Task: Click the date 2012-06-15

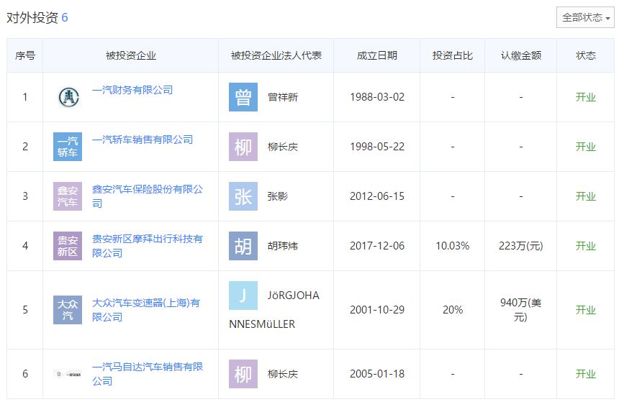Action: click(x=377, y=196)
